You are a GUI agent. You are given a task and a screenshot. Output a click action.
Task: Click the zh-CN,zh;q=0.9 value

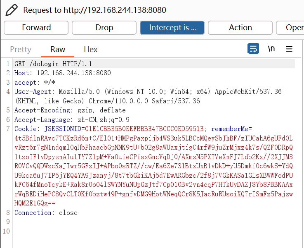[104, 119]
